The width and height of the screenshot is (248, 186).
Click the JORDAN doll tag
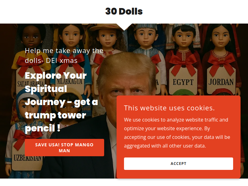point(221,82)
